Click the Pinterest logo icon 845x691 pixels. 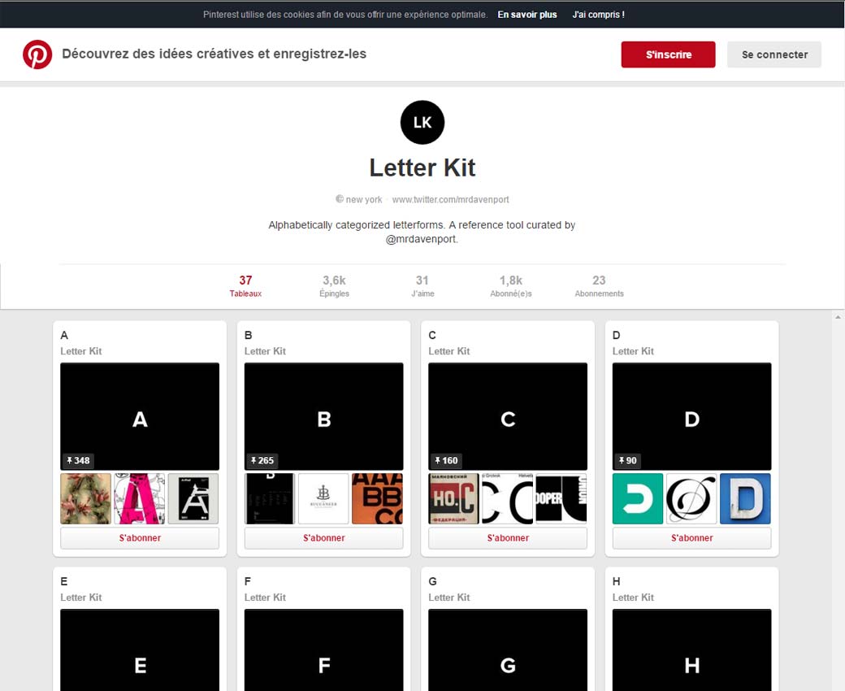pyautogui.click(x=37, y=54)
